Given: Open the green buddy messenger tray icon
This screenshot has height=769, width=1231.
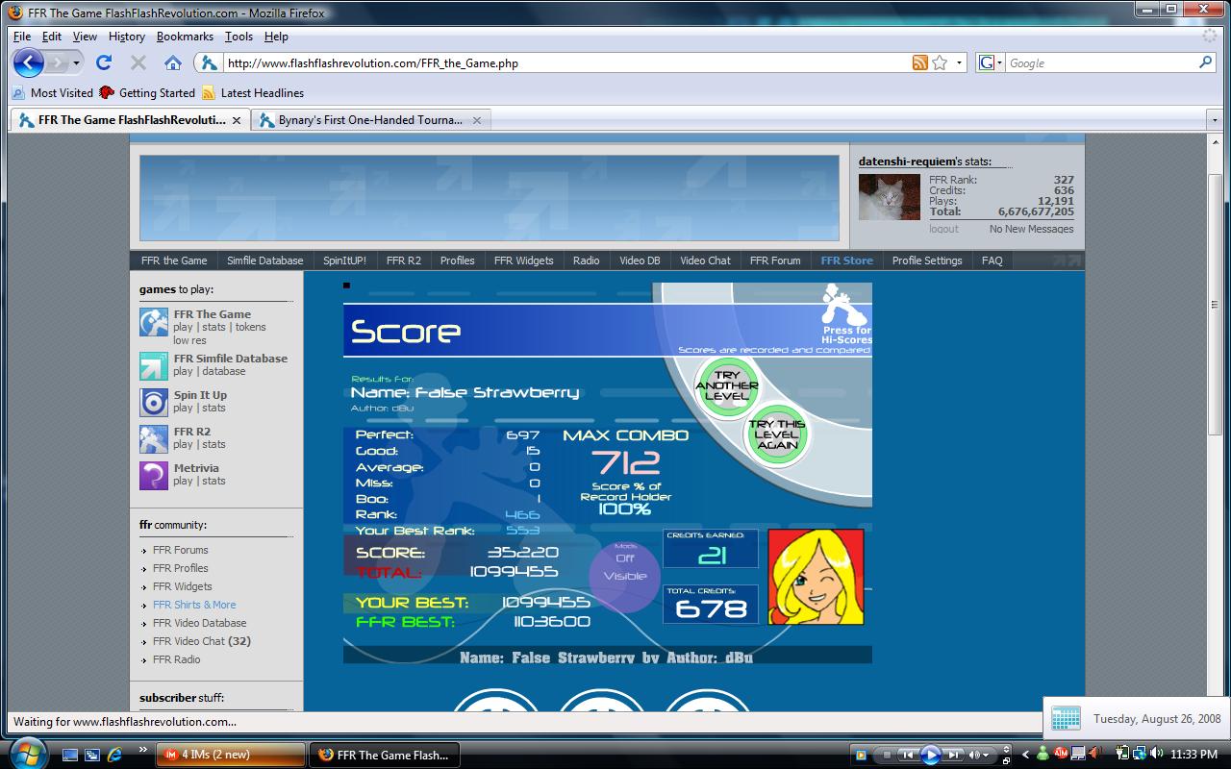Looking at the screenshot, I should click(x=1043, y=754).
